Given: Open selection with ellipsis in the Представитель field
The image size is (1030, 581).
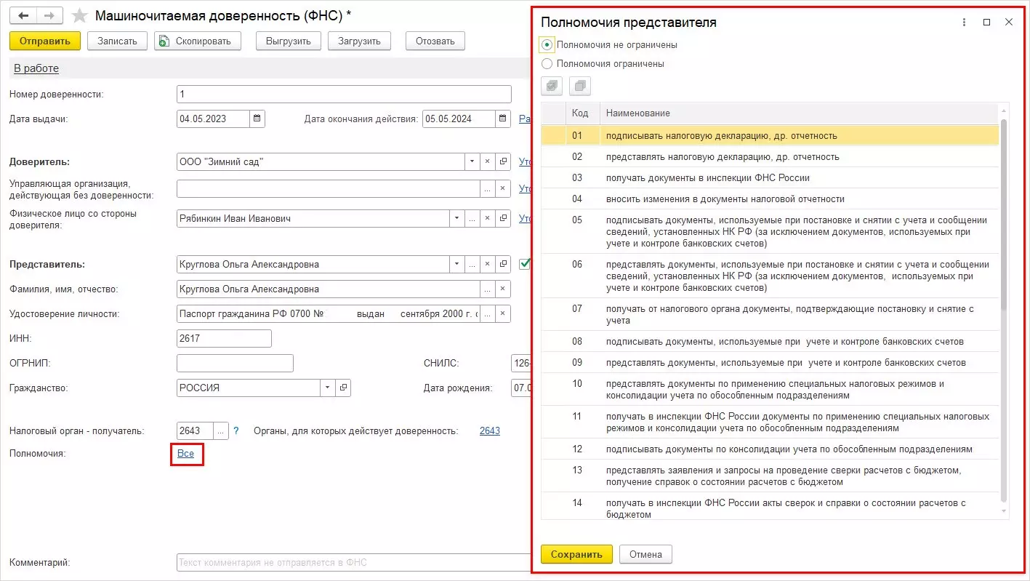Looking at the screenshot, I should point(472,264).
